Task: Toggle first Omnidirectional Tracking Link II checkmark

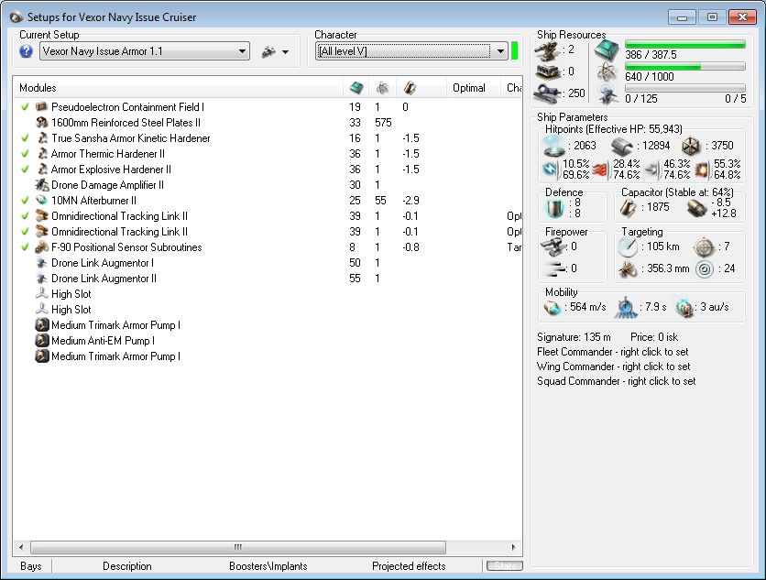Action: [25, 216]
